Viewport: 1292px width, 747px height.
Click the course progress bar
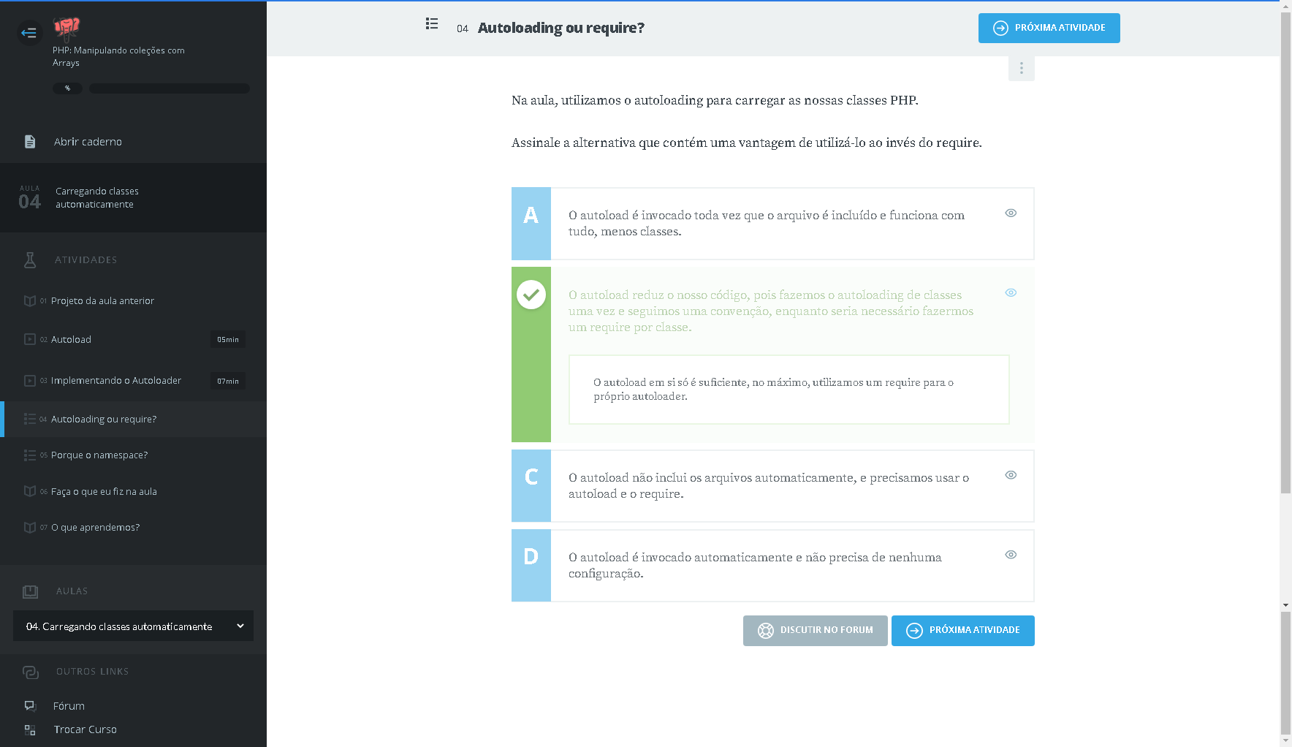pos(169,88)
